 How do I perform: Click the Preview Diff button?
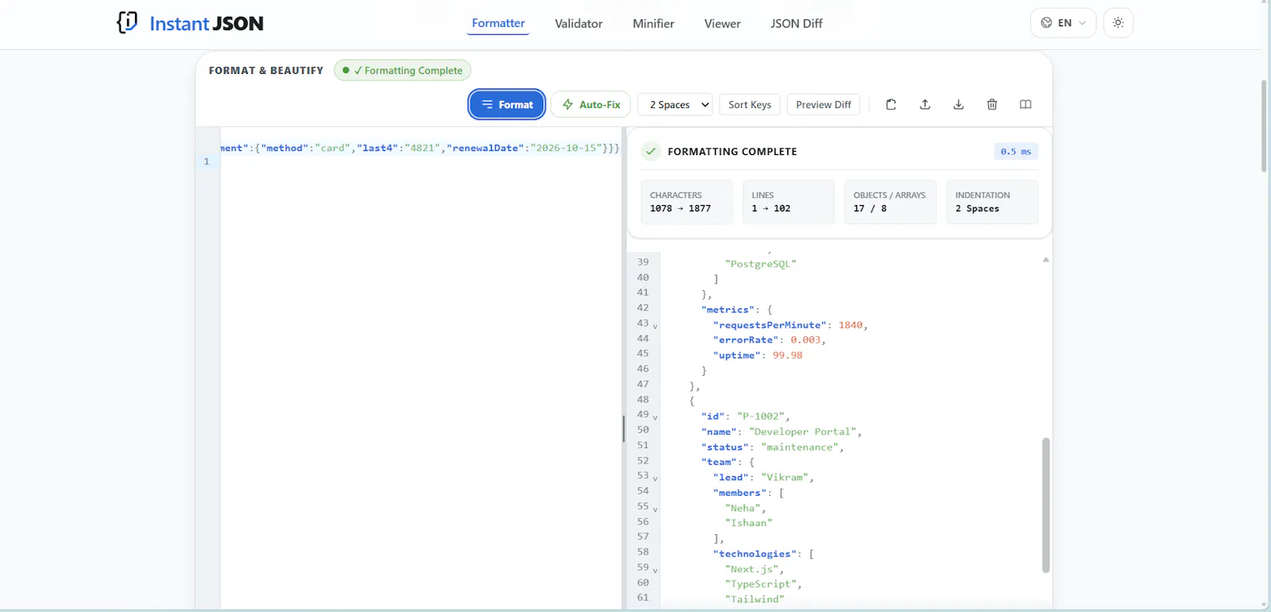pos(823,104)
